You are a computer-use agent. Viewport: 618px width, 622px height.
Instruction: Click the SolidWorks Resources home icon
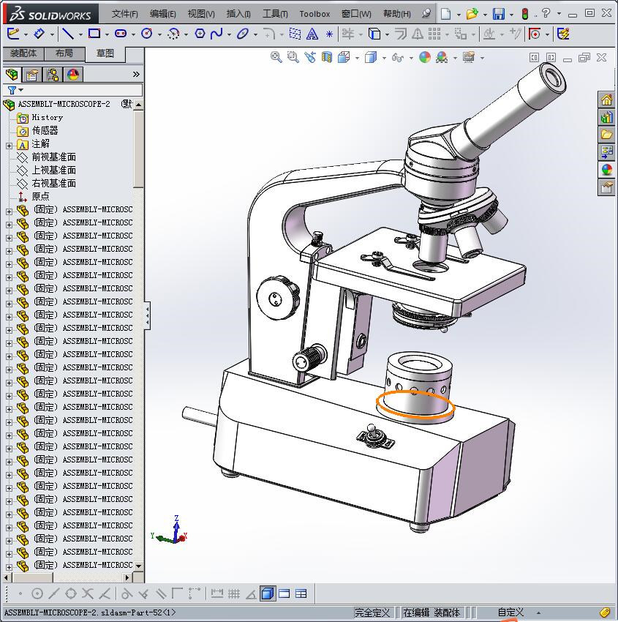[x=606, y=100]
